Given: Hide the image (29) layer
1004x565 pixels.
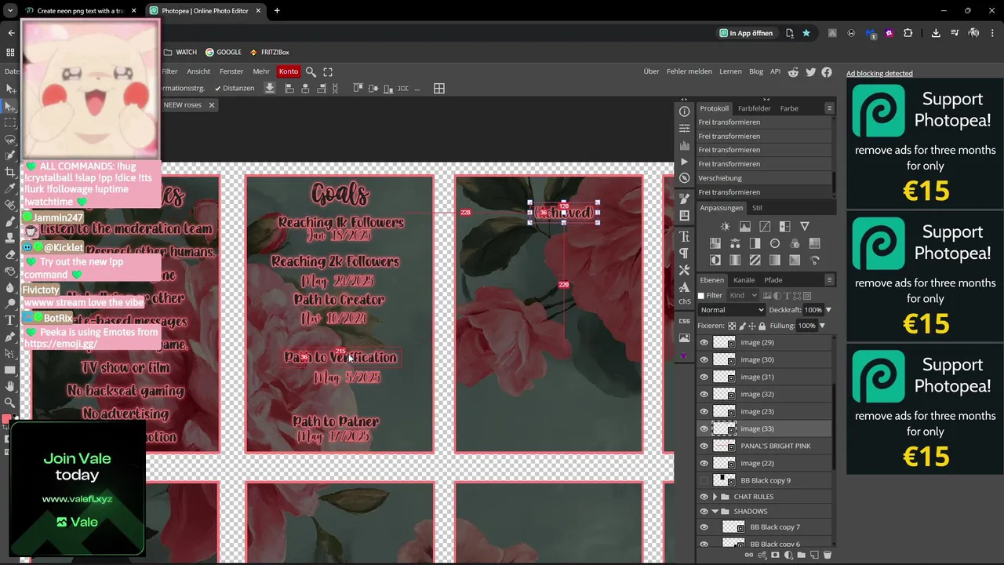Looking at the screenshot, I should point(704,343).
